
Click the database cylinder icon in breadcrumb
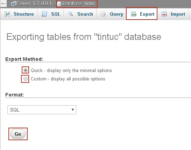tap(59, 4)
